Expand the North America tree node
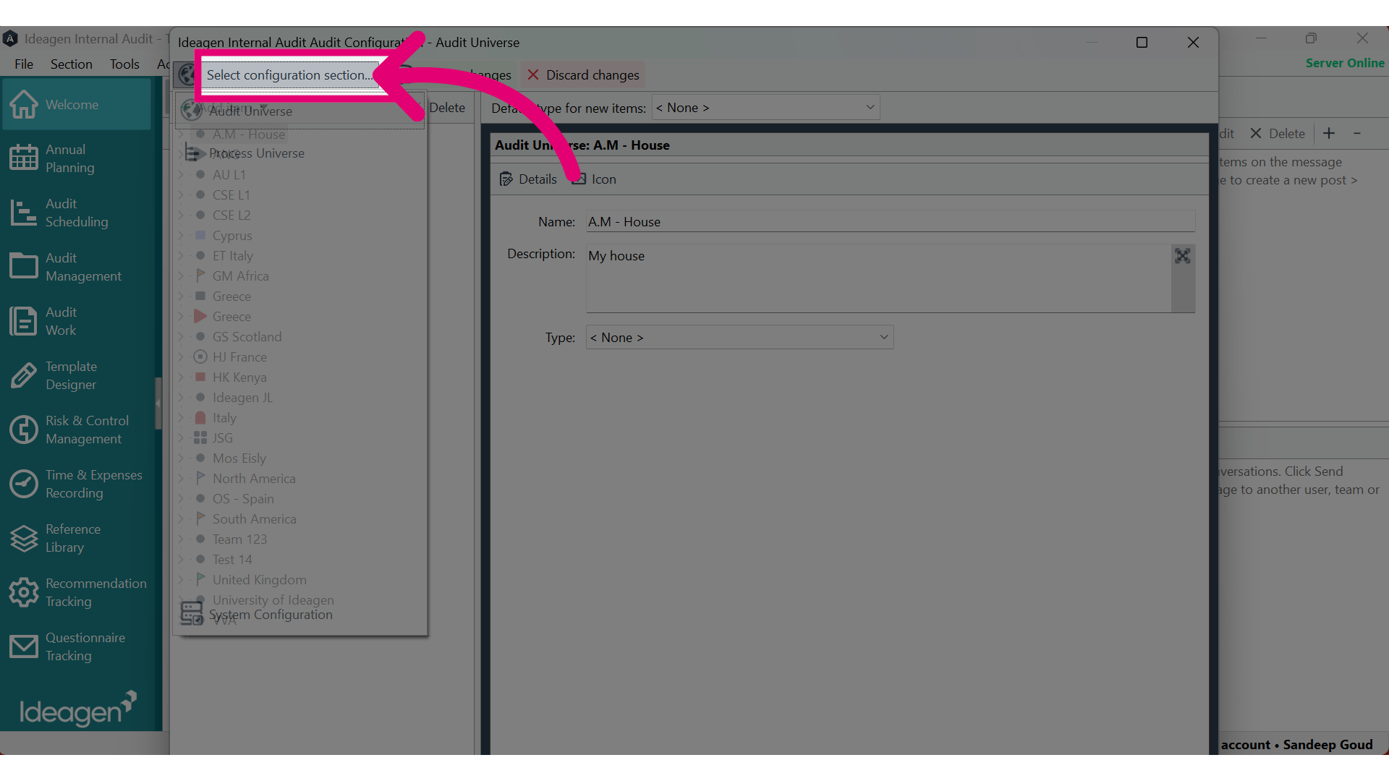The image size is (1389, 781). (x=182, y=478)
